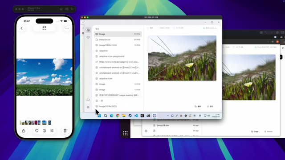This screenshot has width=285, height=160.
Task: Open File Explorer from the taskbar
Action: (124, 116)
